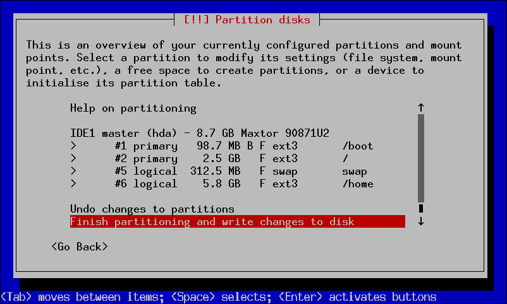Click the root / partition's > chevron
Screen dimensions: 507x304
[73, 158]
